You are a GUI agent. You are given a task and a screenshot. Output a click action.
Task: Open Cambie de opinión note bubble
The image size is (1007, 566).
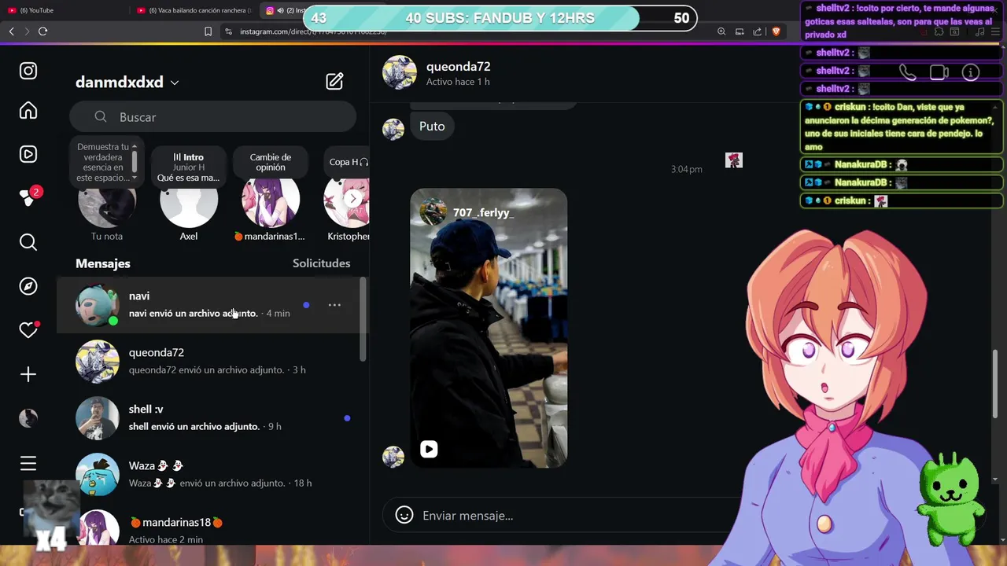click(271, 163)
